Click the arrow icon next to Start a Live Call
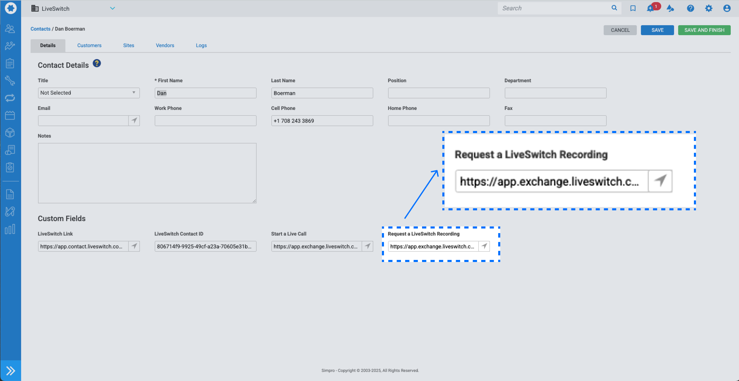Image resolution: width=739 pixels, height=381 pixels. tap(367, 246)
